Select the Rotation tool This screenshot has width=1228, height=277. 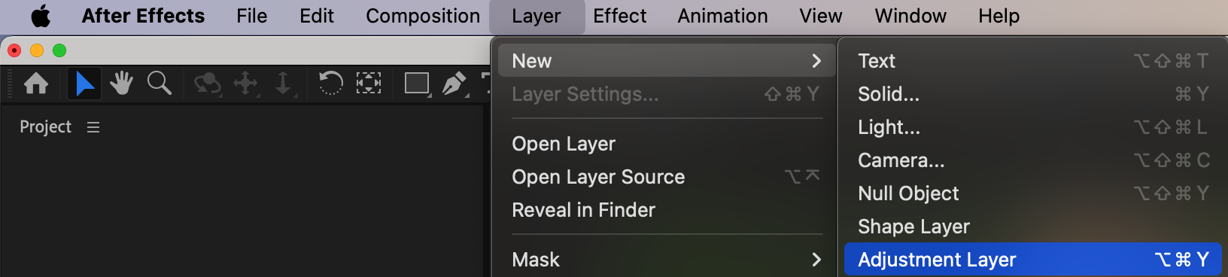click(330, 83)
